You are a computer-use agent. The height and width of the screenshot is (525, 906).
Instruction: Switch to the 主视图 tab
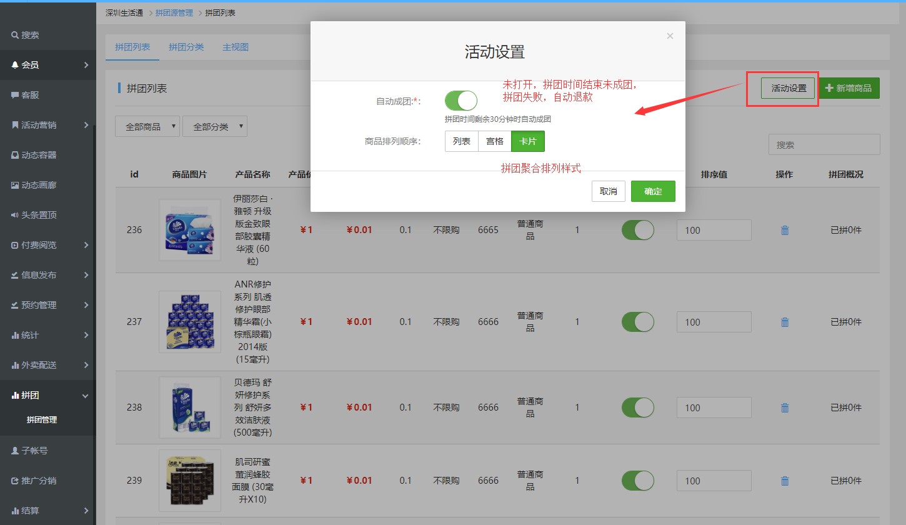[236, 47]
